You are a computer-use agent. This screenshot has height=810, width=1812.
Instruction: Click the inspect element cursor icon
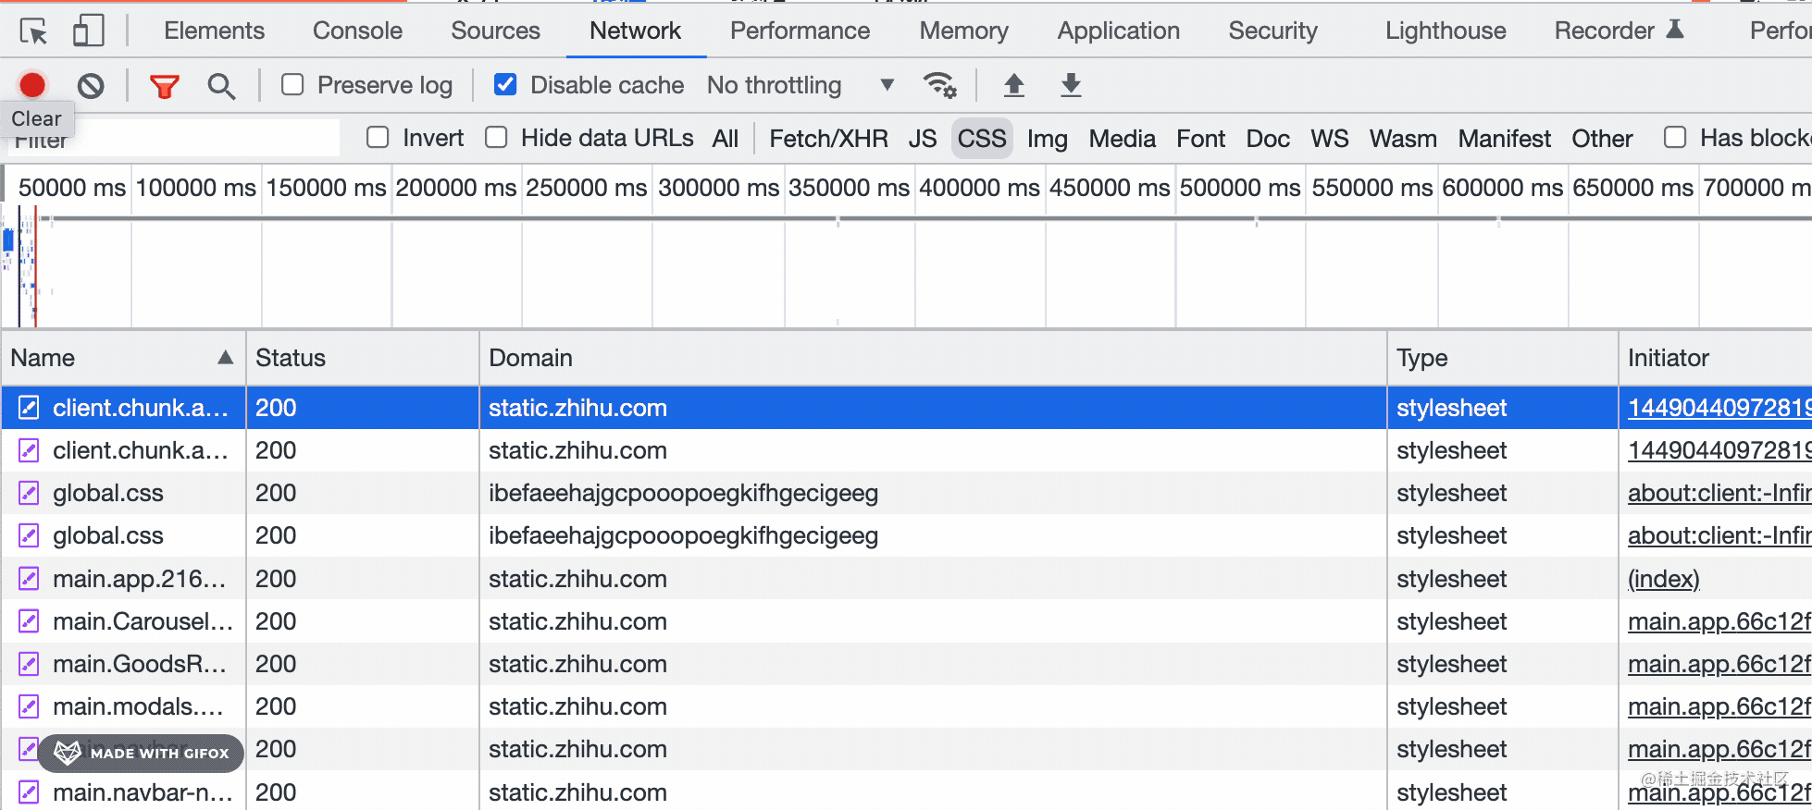33,31
